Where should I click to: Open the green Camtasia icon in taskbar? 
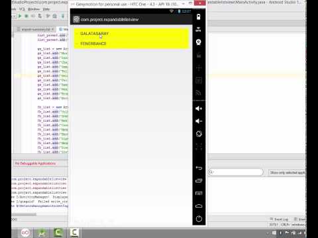pos(58,233)
